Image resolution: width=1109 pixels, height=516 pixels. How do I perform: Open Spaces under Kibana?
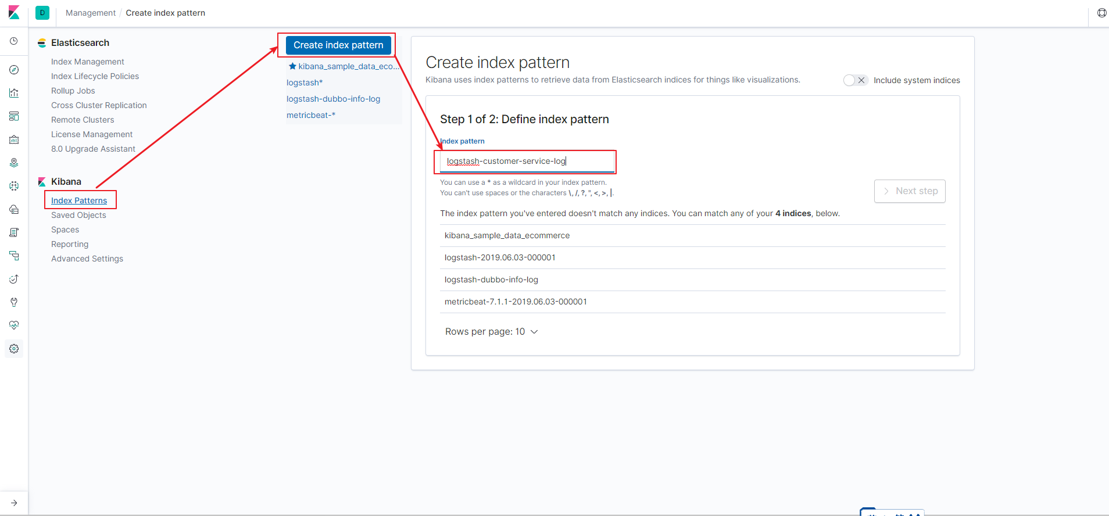[65, 230]
